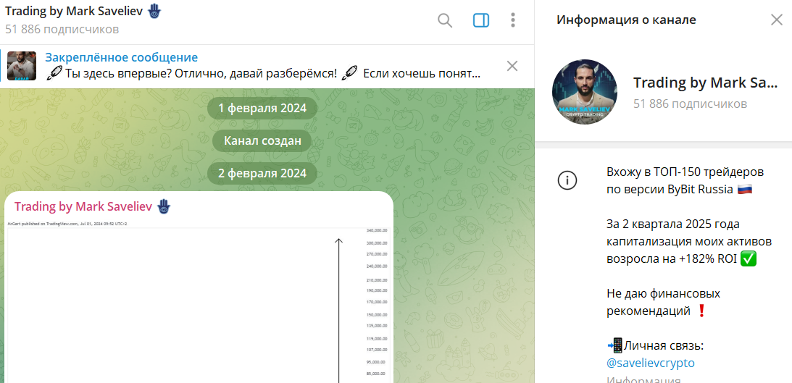Click the info circle icon

(x=567, y=180)
